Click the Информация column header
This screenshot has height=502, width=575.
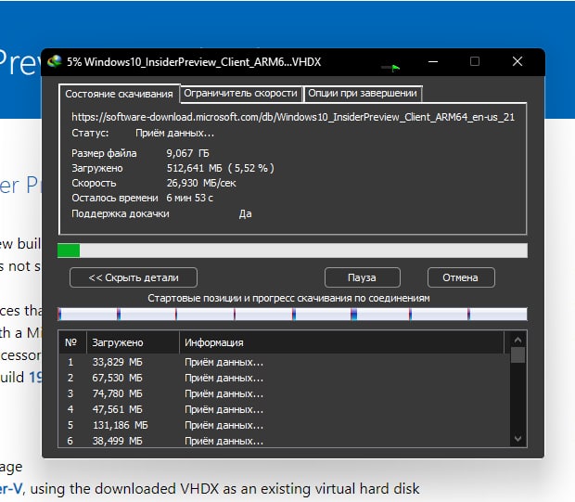click(x=342, y=342)
